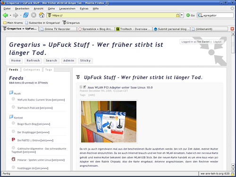
Task: Click first small icon before Asus WLAN post
Action: coord(81,87)
